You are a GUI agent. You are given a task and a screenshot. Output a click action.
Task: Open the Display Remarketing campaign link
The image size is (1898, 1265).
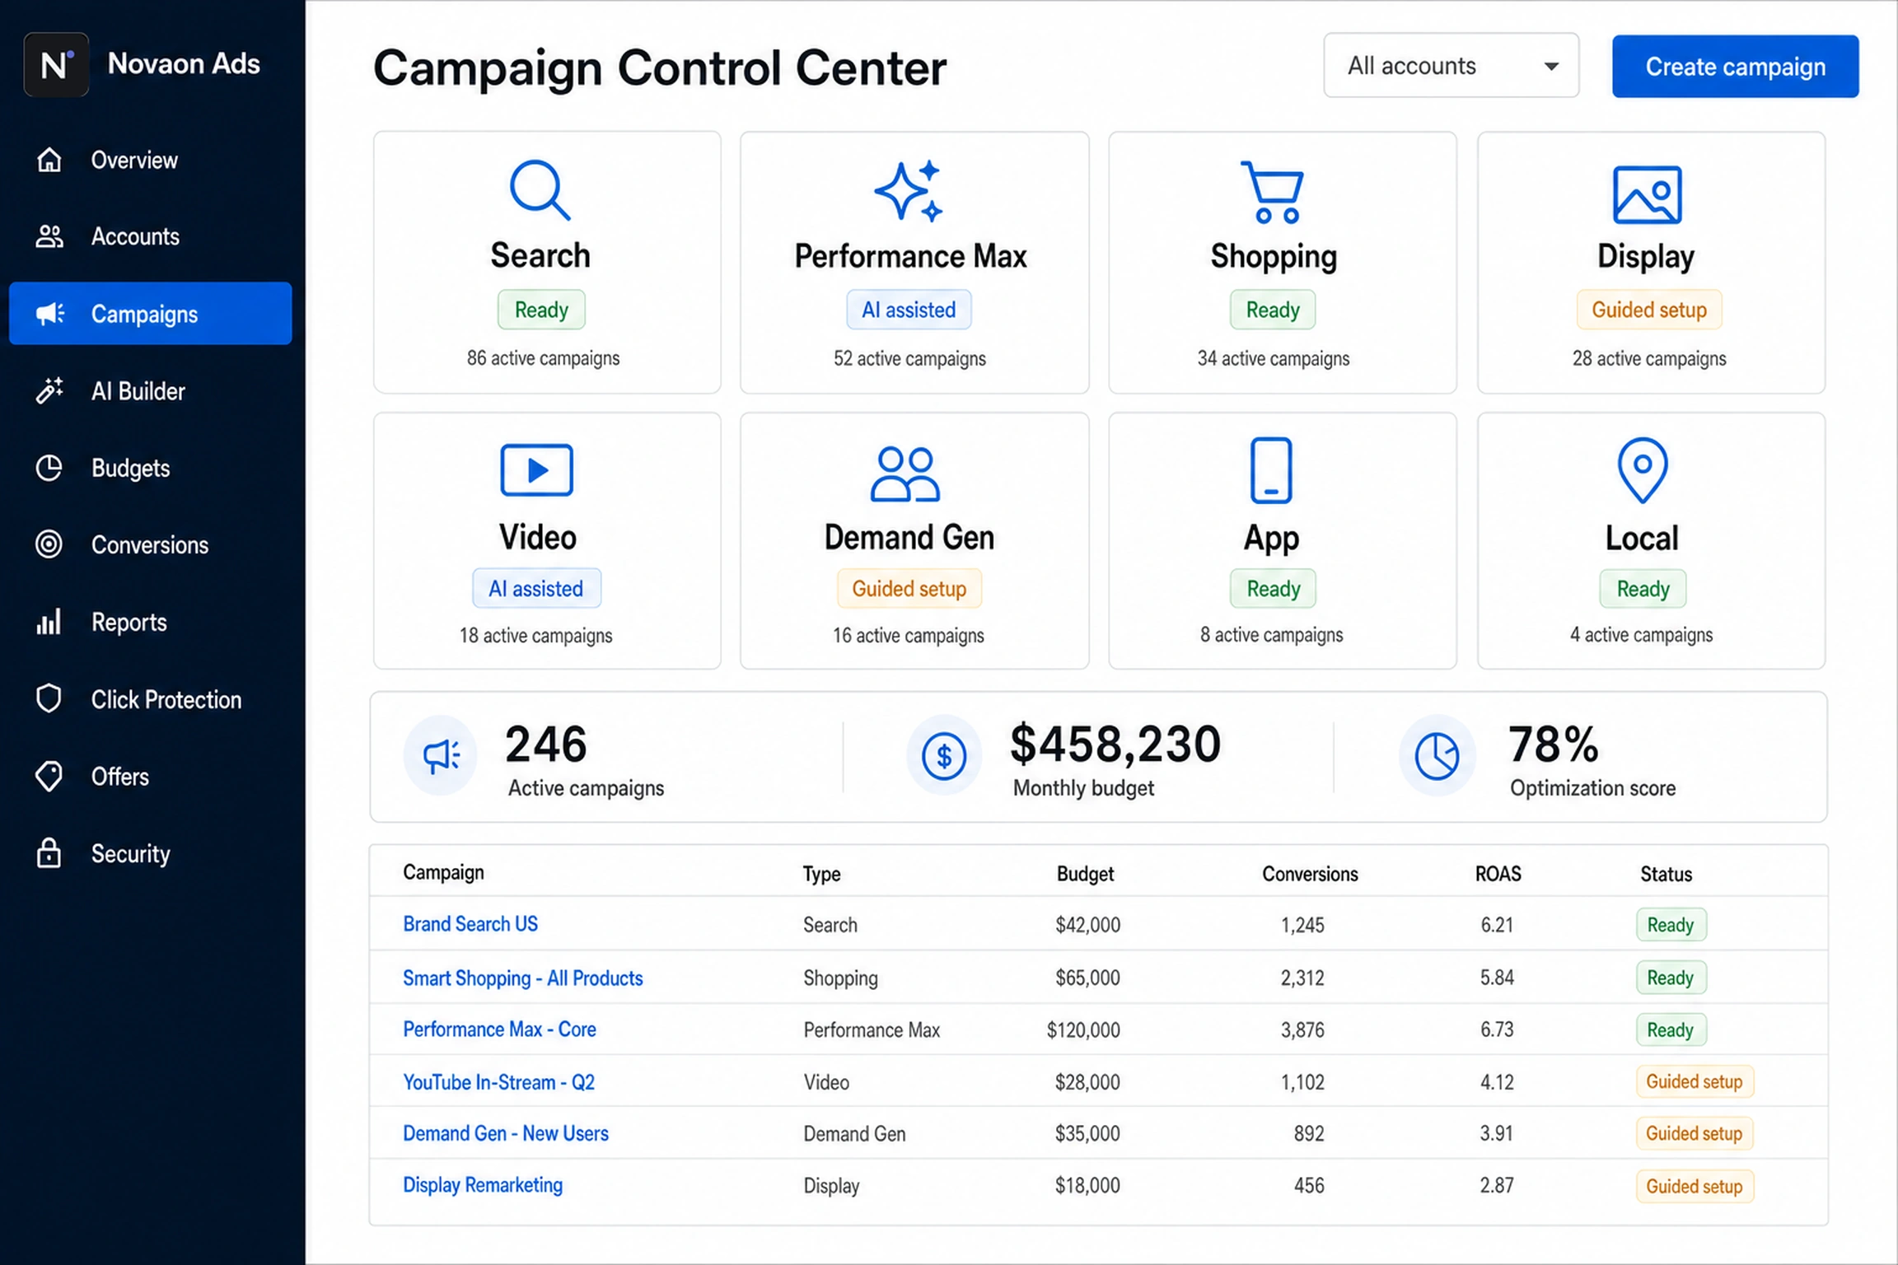(483, 1185)
